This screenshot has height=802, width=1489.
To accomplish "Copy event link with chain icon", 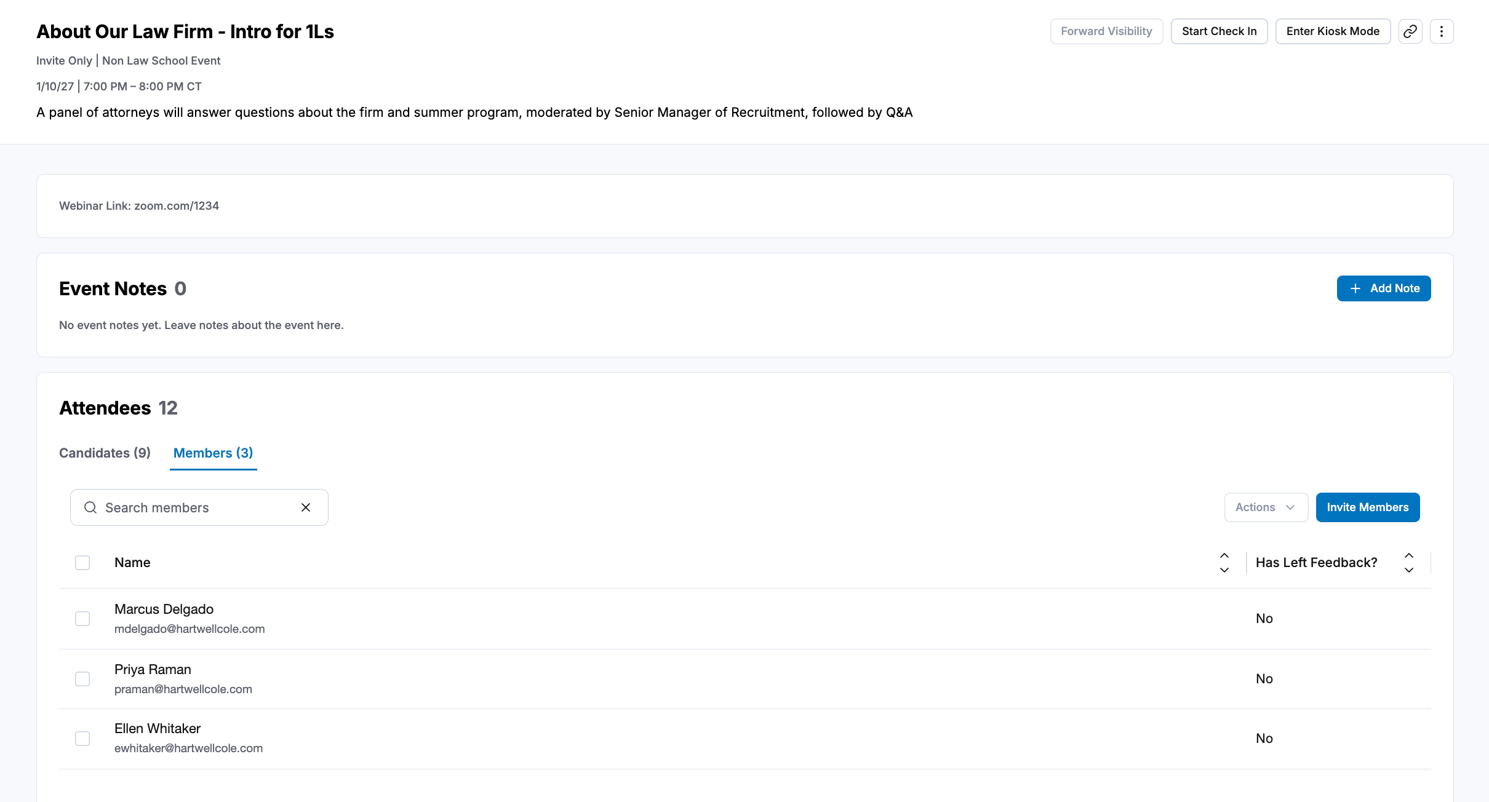I will click(x=1410, y=31).
